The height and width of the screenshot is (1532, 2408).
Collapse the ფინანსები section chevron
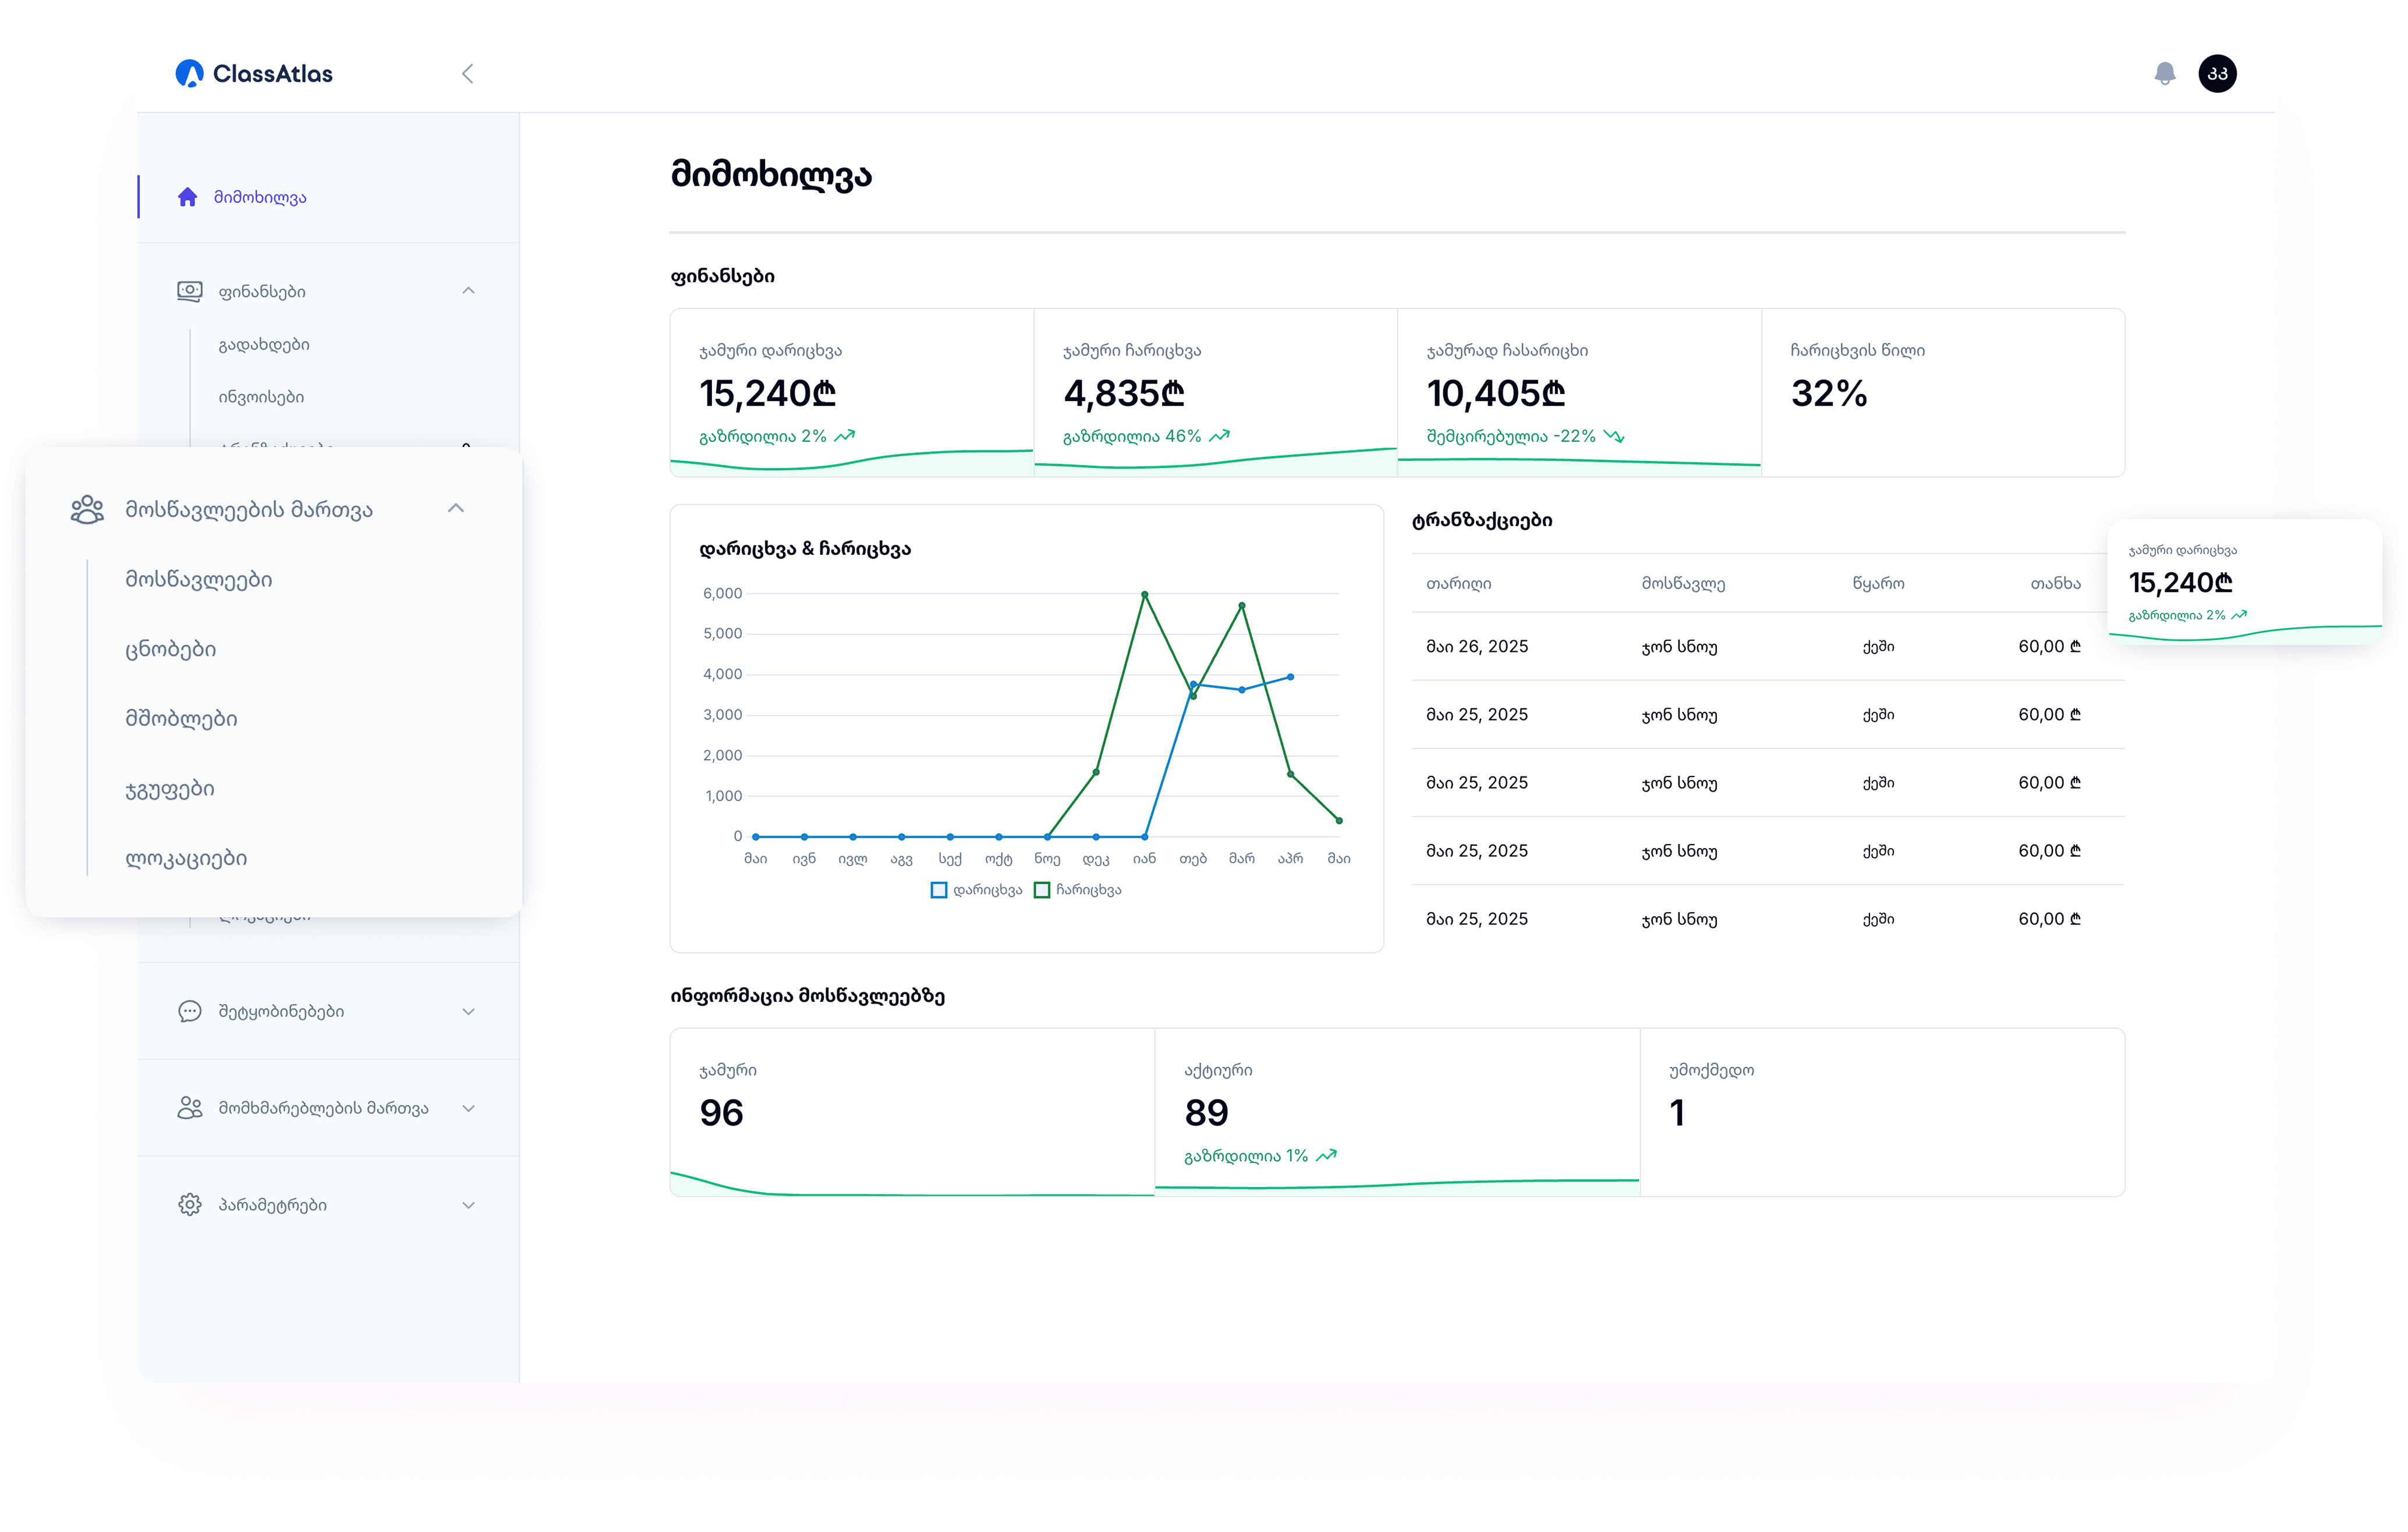pyautogui.click(x=468, y=291)
